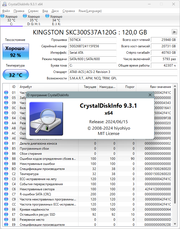Open the Вид menu
The height and width of the screenshot is (229, 180).
pos(45,11)
